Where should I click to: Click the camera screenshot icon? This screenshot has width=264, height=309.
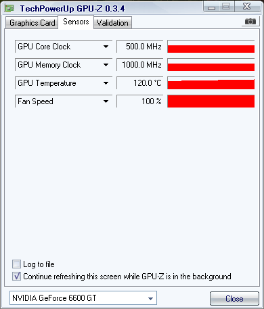point(250,22)
